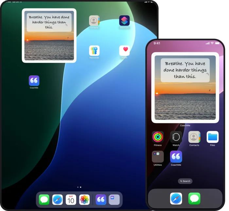Open Watch app on the iPhone

(x=176, y=137)
